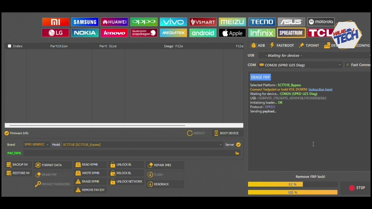Screen dimensions: 372x209
Task: Open the COM port dropdown
Action: pos(300,65)
